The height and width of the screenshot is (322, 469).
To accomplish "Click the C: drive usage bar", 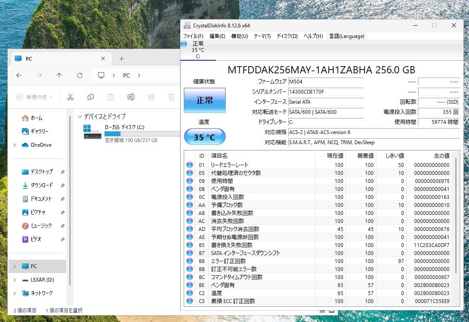I will (142, 134).
